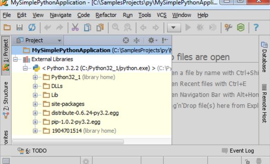The image size is (270, 164).
Task: Collapse the External Libraries node
Action: [x=15, y=59]
